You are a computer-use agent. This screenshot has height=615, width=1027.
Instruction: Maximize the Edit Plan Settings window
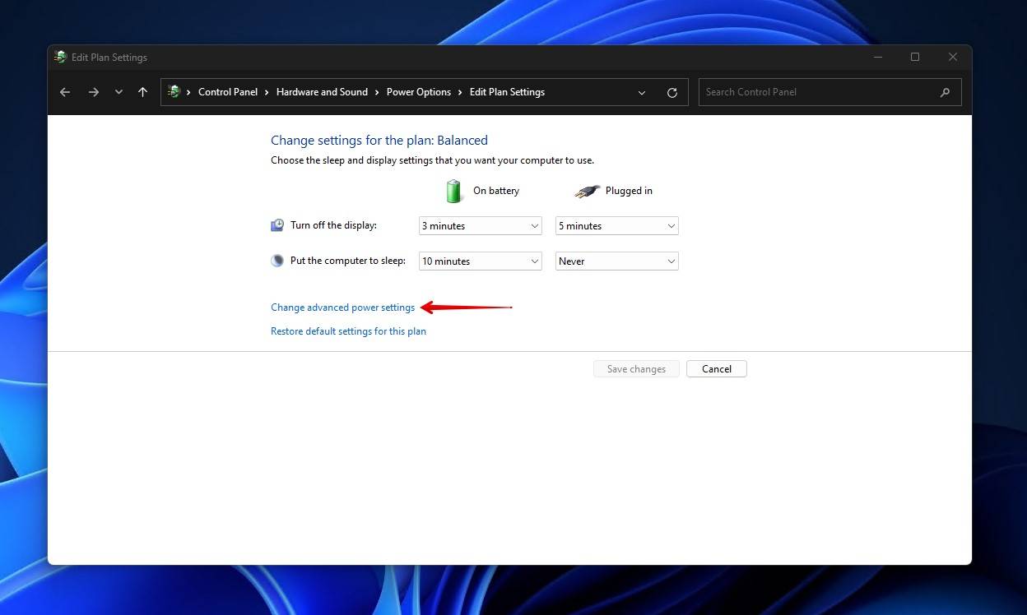click(915, 57)
